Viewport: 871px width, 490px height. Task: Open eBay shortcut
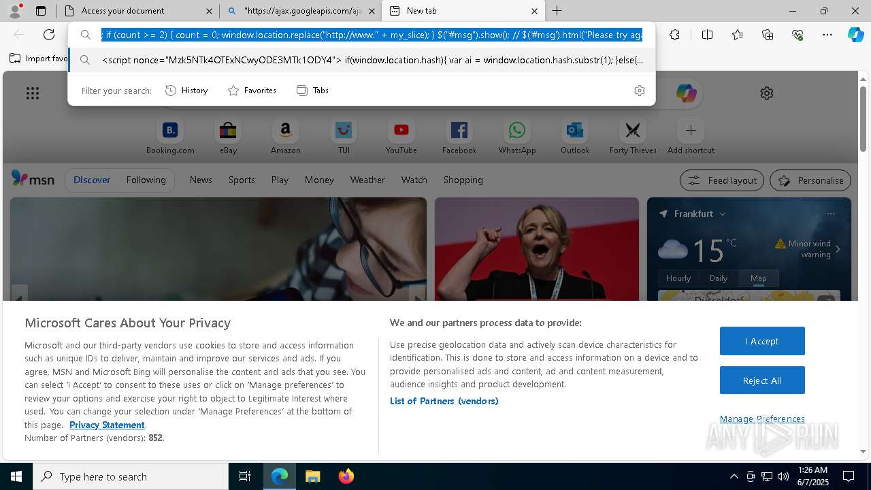pos(228,136)
